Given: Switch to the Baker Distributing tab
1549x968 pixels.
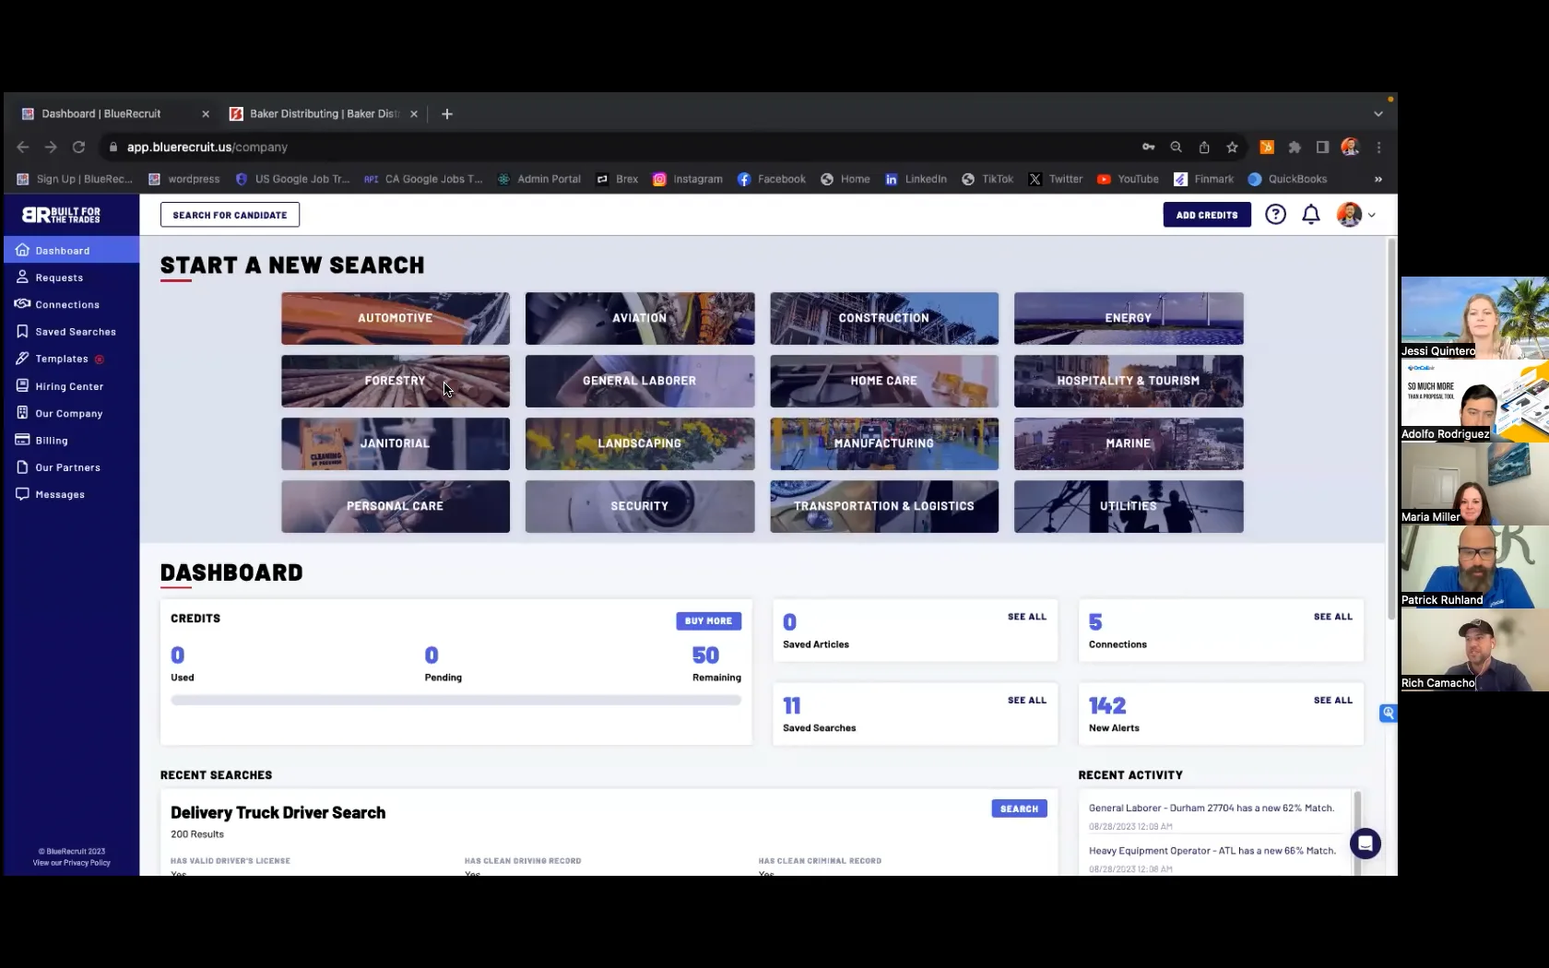Looking at the screenshot, I should (x=323, y=113).
